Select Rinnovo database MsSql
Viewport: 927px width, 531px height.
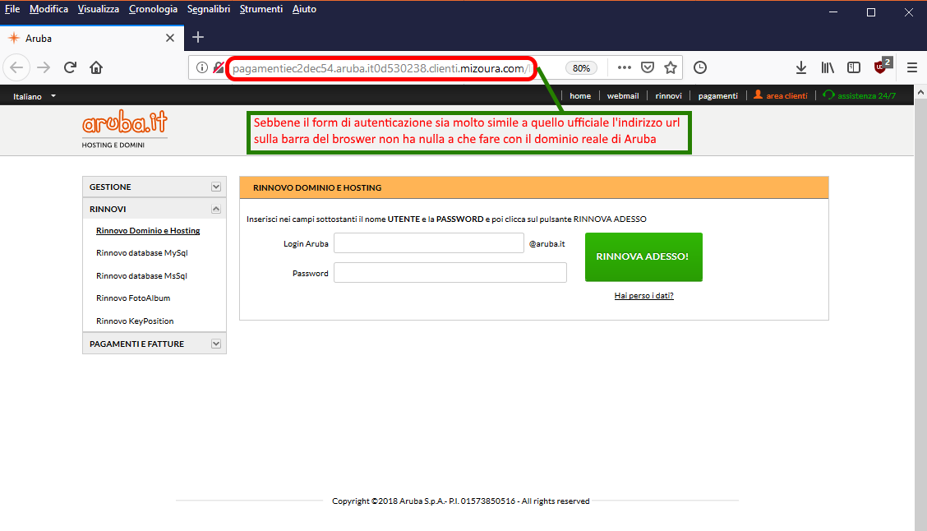(x=141, y=275)
